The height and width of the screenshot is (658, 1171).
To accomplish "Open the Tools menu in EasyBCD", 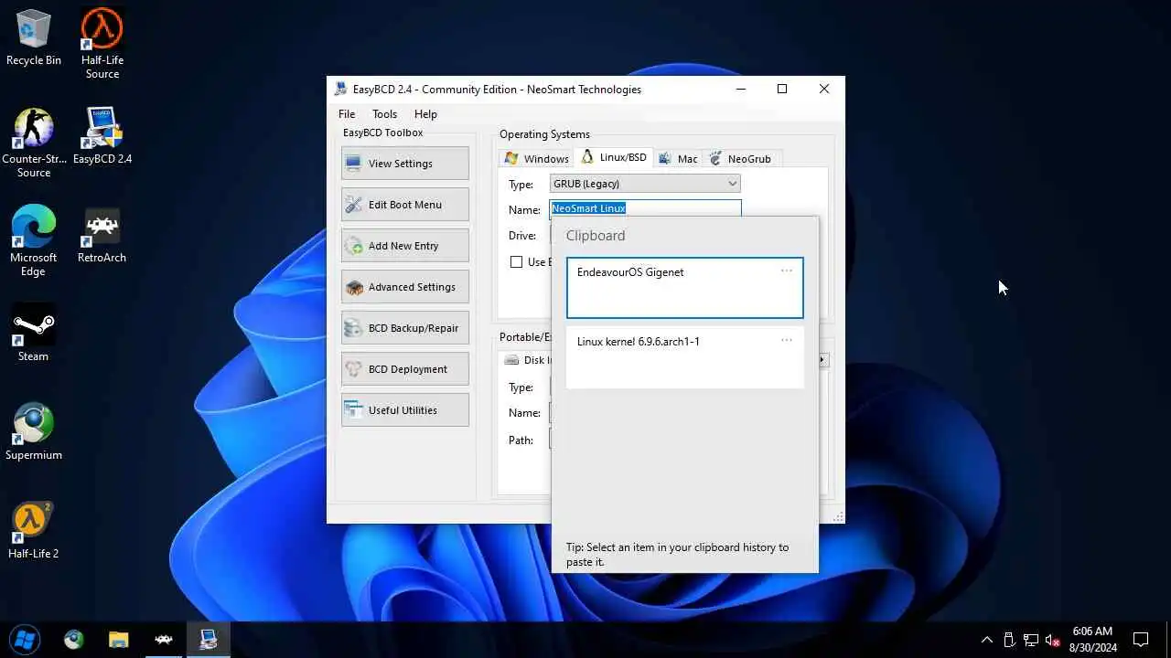I will 384,114.
